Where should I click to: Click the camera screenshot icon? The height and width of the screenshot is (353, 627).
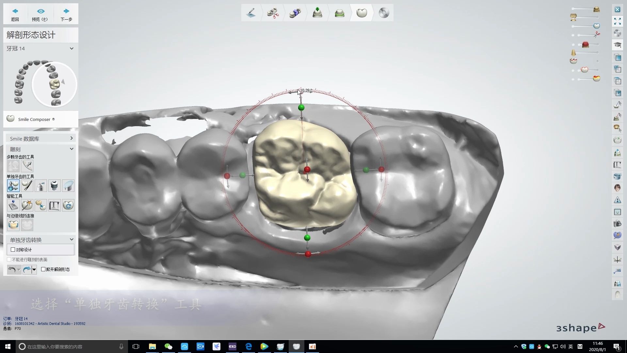coord(617,224)
